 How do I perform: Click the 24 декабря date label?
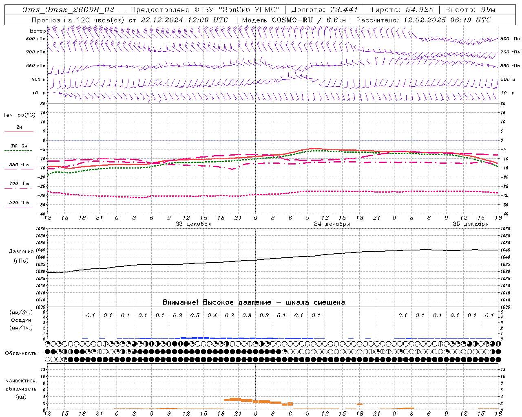coord(332,224)
